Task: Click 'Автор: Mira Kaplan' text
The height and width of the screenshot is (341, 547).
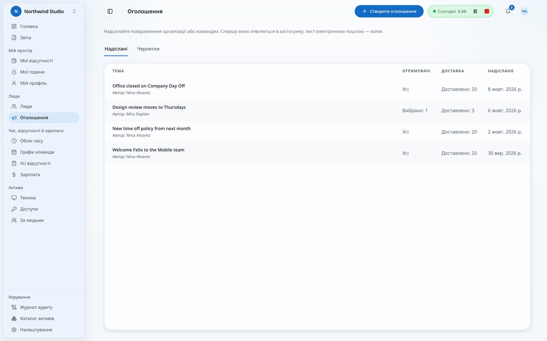Action: 131,114
